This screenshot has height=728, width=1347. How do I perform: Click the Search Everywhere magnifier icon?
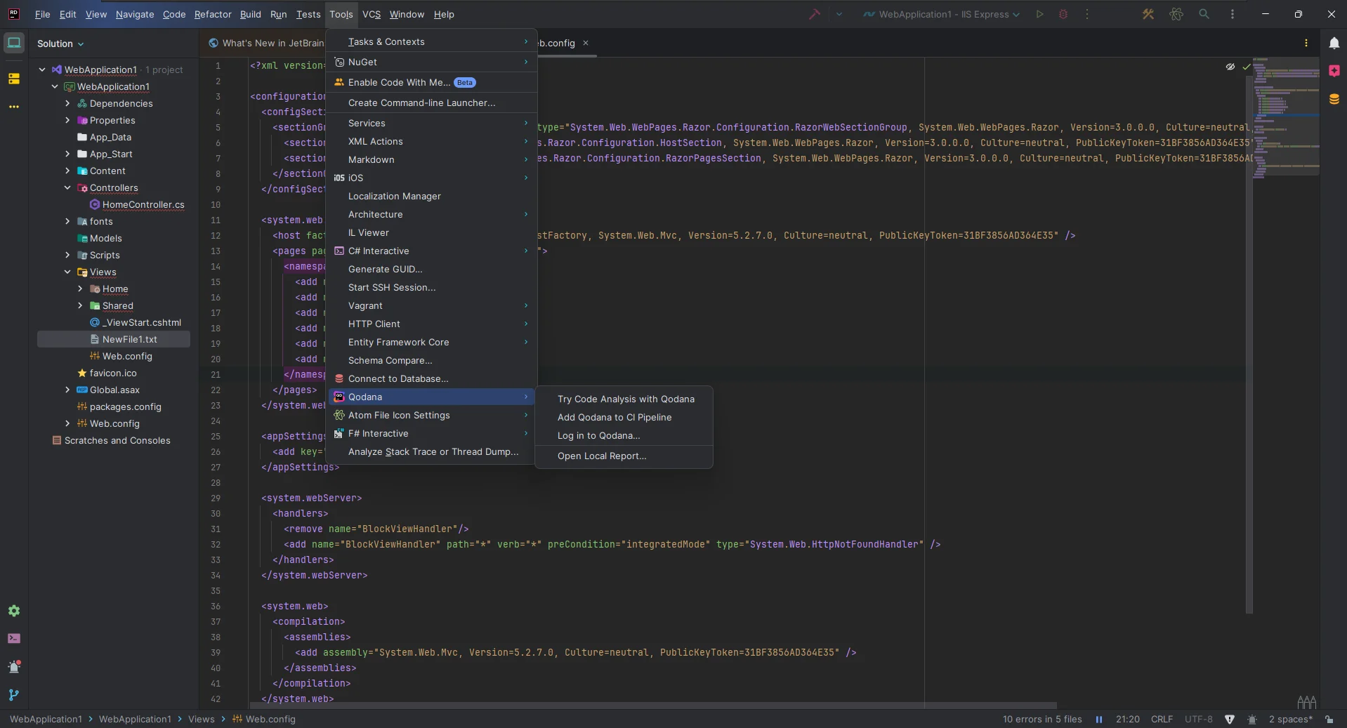click(x=1204, y=14)
